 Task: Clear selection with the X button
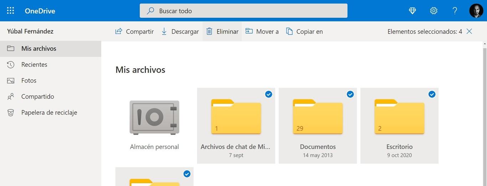tap(469, 31)
